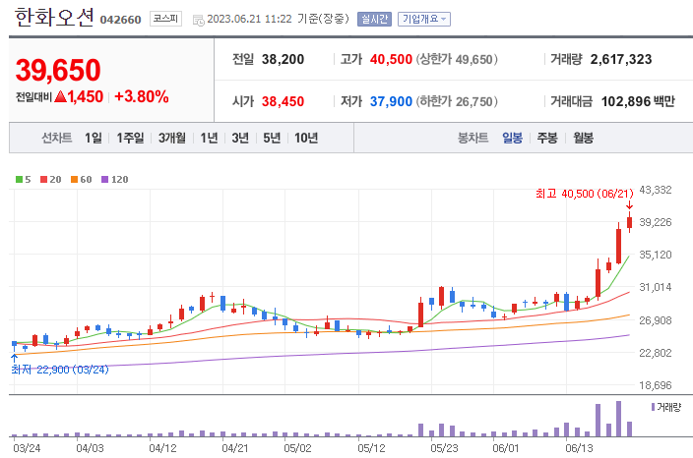Click the 거래량 value 2,617,323
693x458 pixels.
(621, 59)
